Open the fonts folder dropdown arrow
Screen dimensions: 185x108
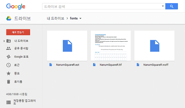pyautogui.click(x=80, y=19)
